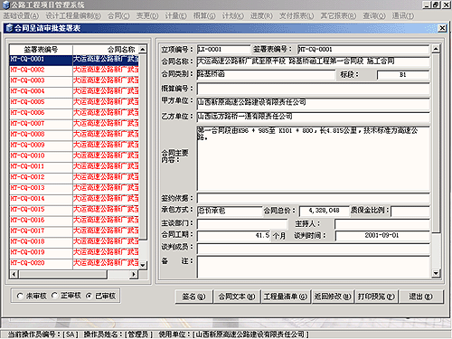Click the 签约依据 input field
The image size is (452, 339).
tap(313, 198)
